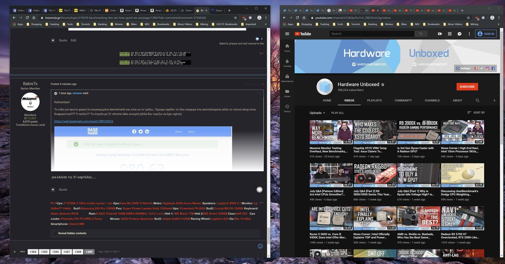
Task: Open Subscriptions in YouTube sidebar
Action: coord(287,78)
